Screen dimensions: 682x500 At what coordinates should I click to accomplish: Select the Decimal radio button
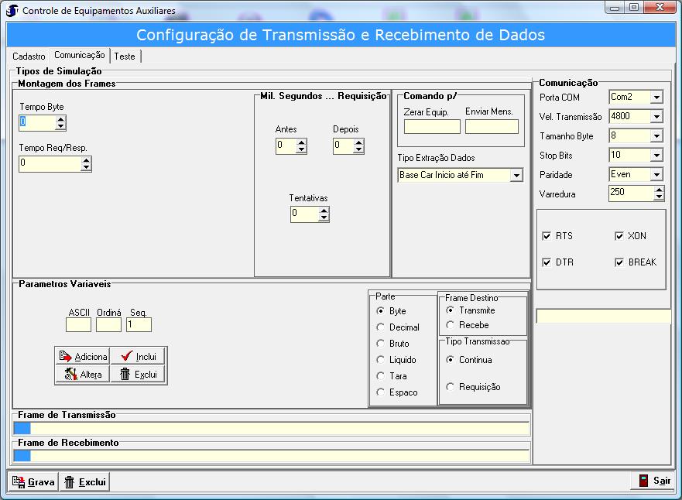[x=381, y=327]
